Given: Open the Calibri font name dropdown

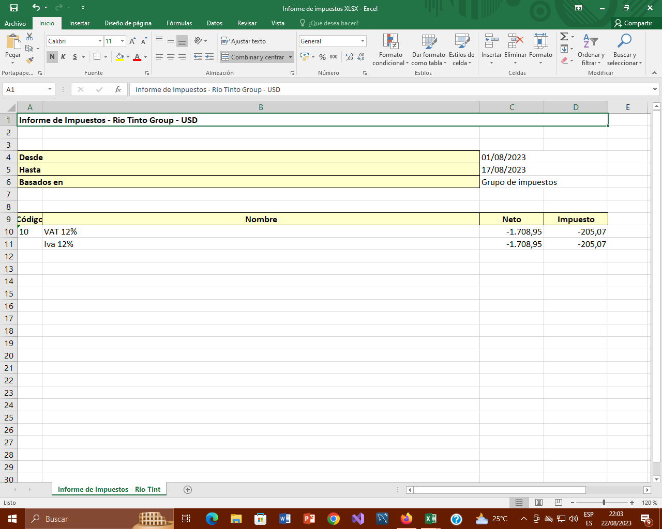Looking at the screenshot, I should tap(100, 41).
